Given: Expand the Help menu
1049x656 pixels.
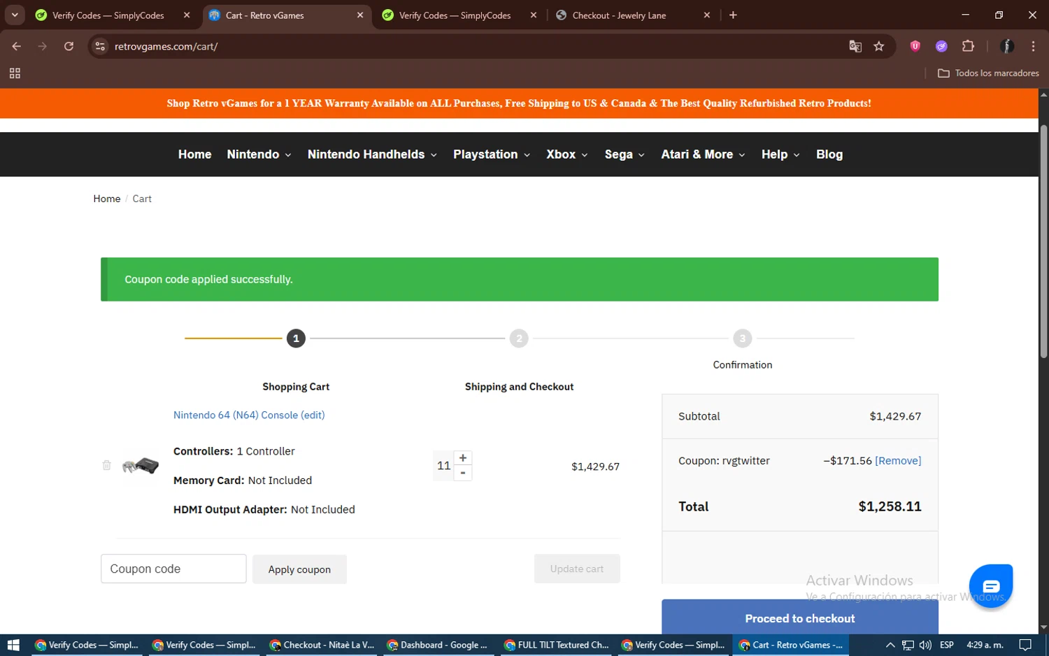Looking at the screenshot, I should [x=780, y=154].
